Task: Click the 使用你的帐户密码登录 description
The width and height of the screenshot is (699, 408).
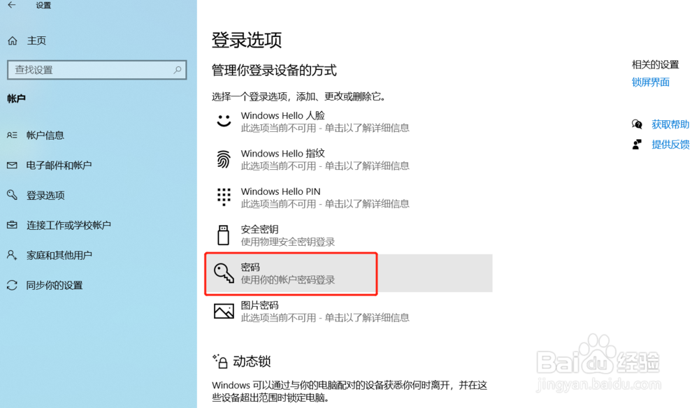Action: click(x=288, y=279)
